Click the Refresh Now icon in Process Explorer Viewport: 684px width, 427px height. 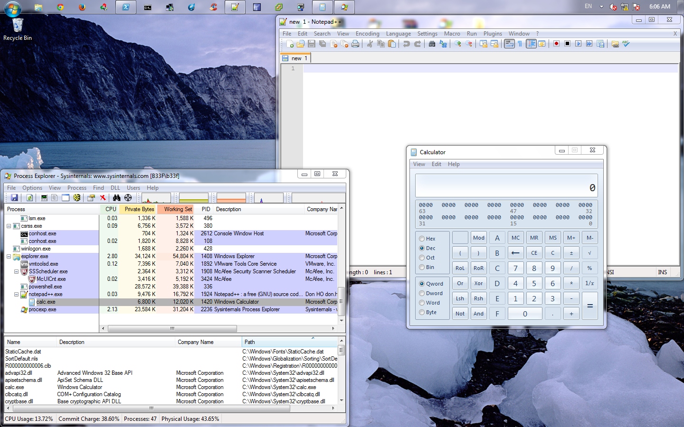click(29, 198)
